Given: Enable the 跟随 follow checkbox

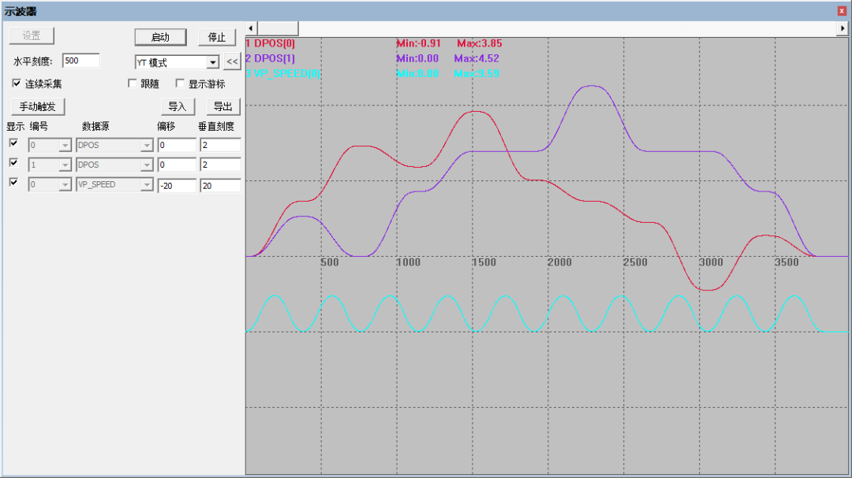Looking at the screenshot, I should click(x=132, y=83).
